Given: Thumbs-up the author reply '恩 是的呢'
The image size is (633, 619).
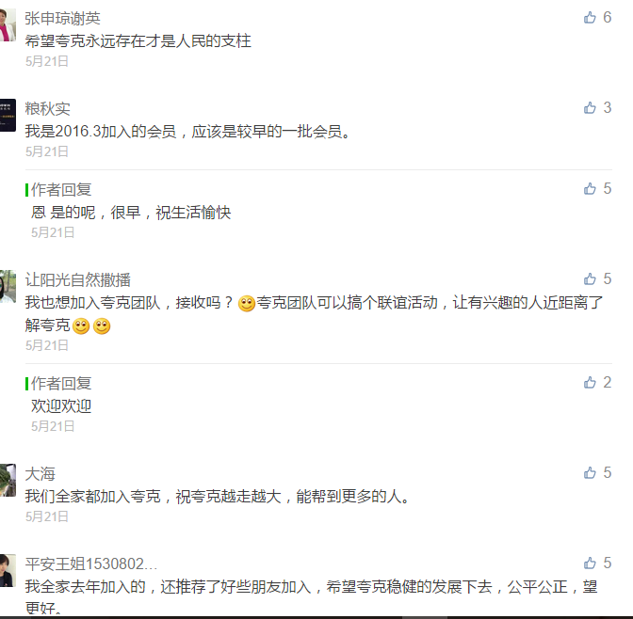Looking at the screenshot, I should 590,189.
